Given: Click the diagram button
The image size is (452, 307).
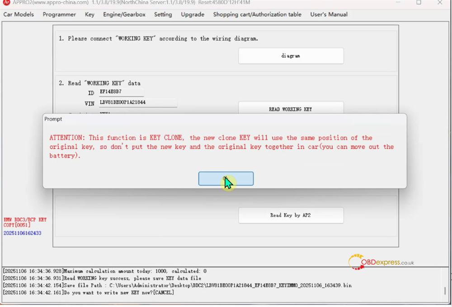Looking at the screenshot, I should [291, 56].
